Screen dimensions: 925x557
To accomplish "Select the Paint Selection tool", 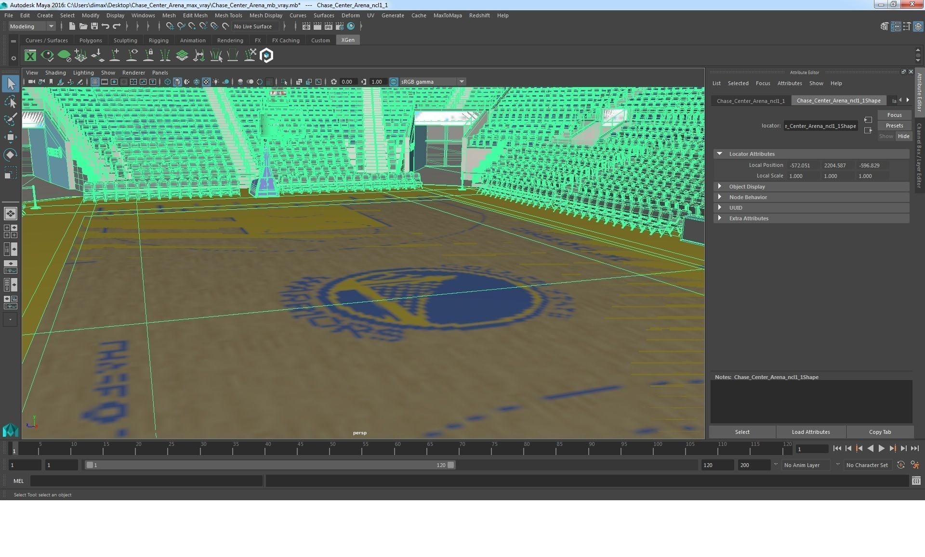I will (x=10, y=119).
